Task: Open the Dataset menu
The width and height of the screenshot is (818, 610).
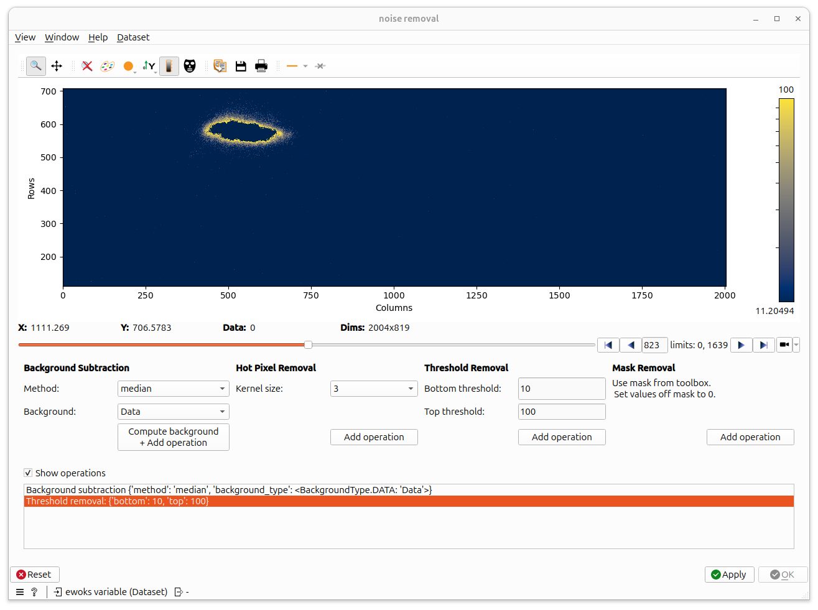Action: point(133,37)
